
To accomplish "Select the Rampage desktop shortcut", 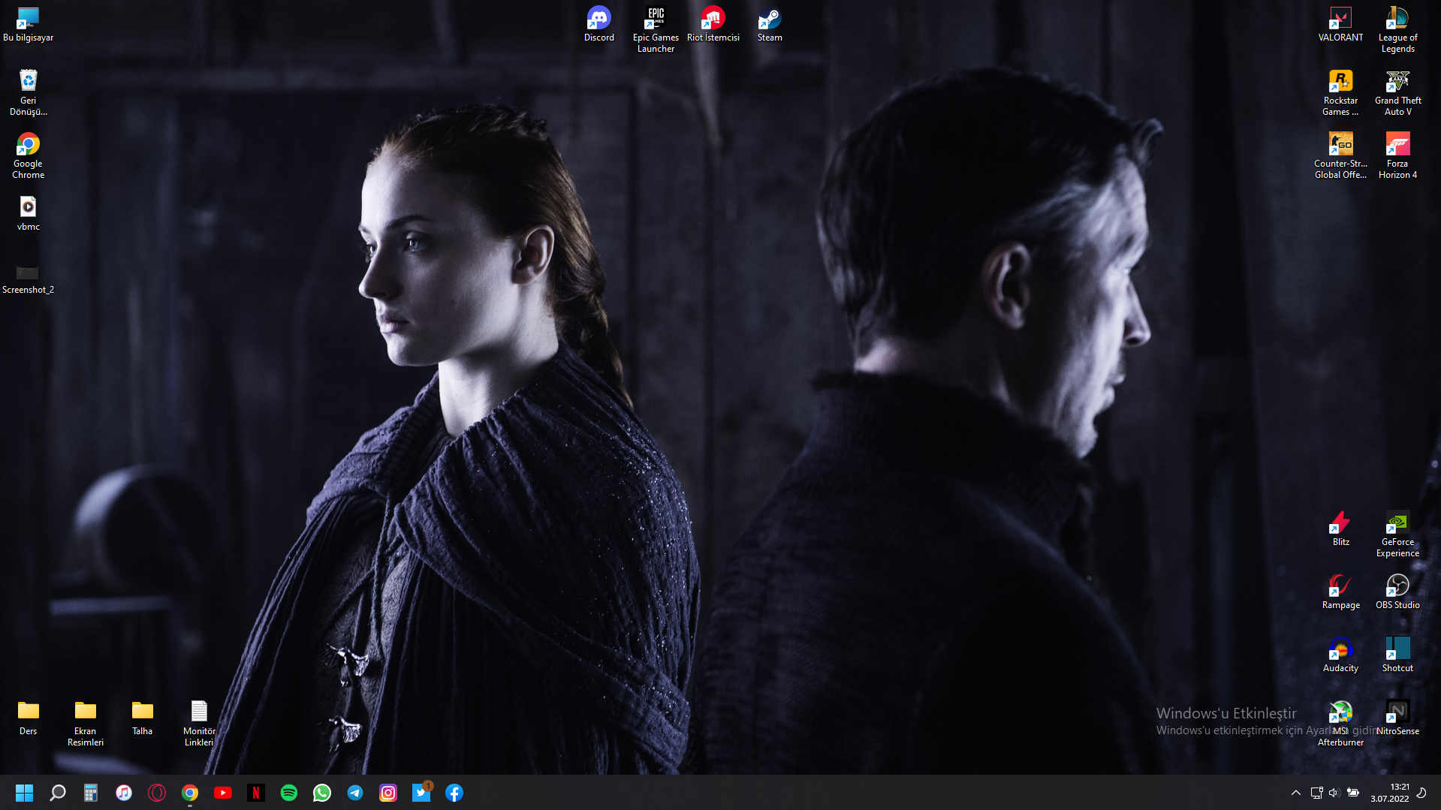I will pos(1341,592).
